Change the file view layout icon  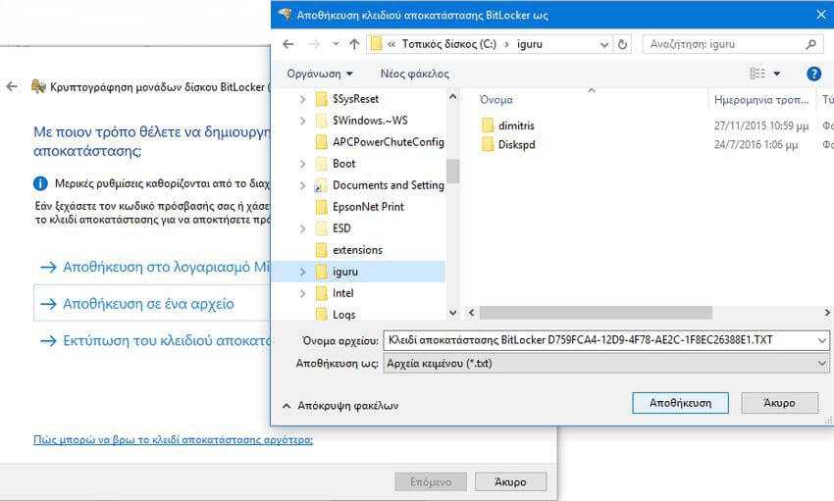tap(757, 74)
